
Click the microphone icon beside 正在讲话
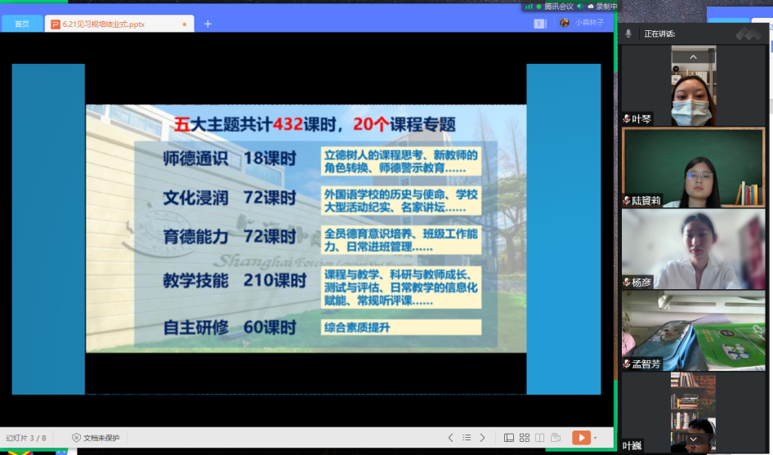point(628,33)
